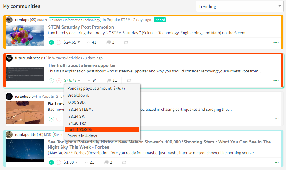This screenshot has height=170, width=286.
Task: Open The truth about steem-supporter title
Action: [82, 65]
